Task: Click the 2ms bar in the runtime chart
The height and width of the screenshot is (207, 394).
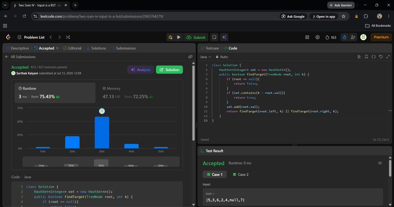Action: coord(72,142)
